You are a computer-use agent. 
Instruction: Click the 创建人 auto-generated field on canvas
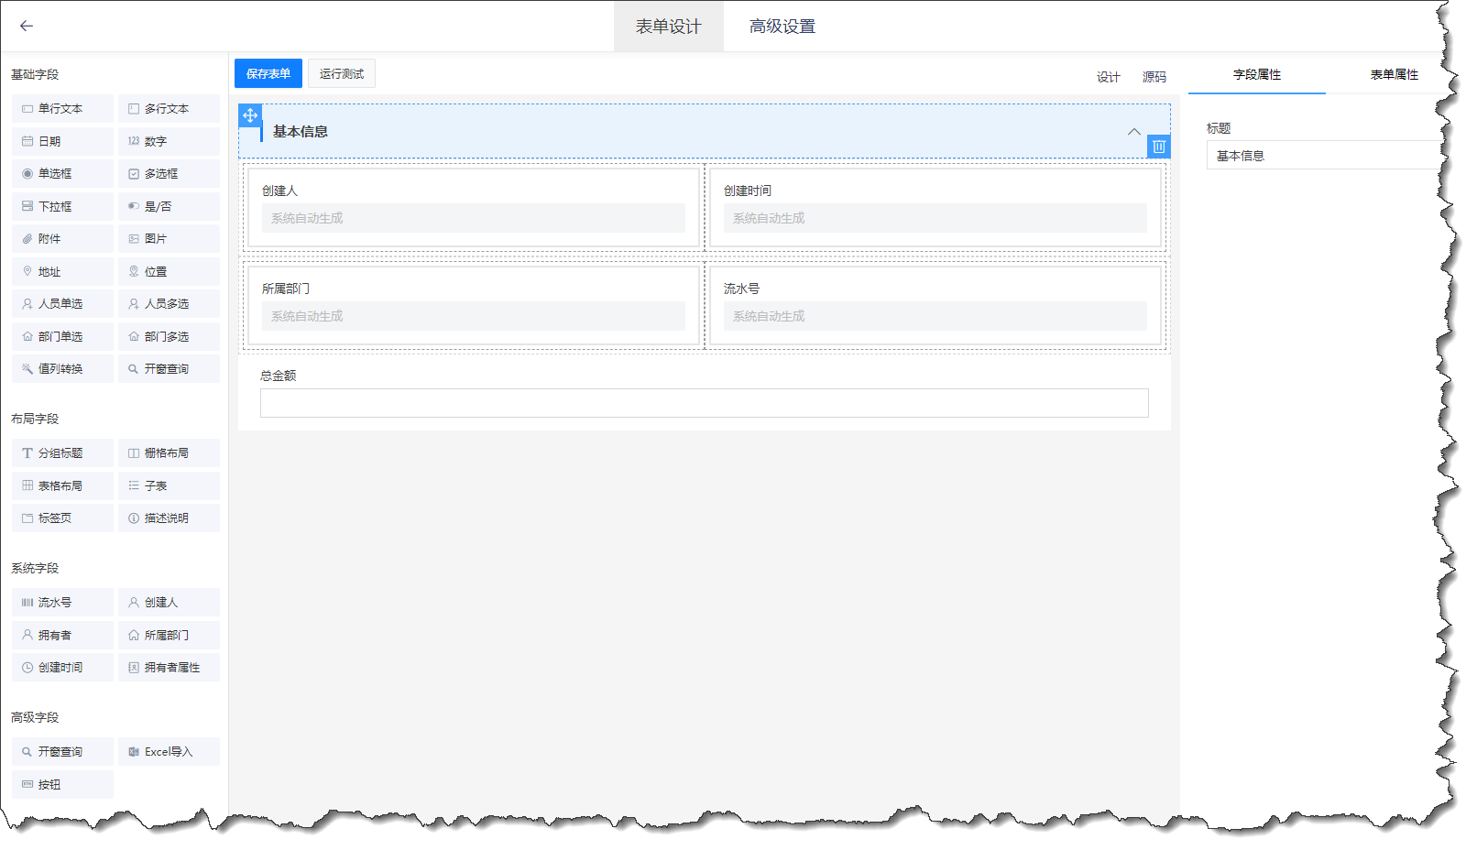pos(474,218)
